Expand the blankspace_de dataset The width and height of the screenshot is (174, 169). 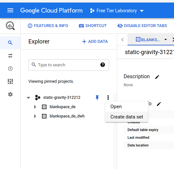pyautogui.click(x=35, y=107)
